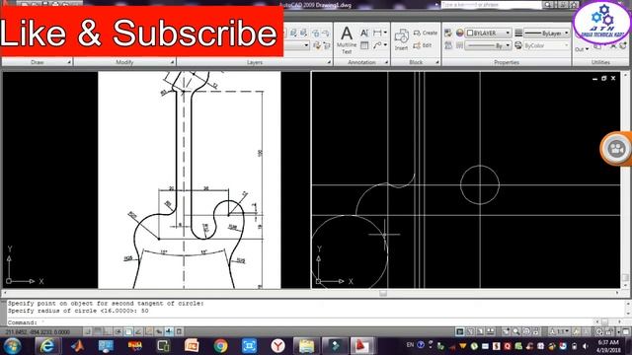The image size is (632, 355).
Task: Click the plot style icon beside ByColor
Action: (x=518, y=45)
